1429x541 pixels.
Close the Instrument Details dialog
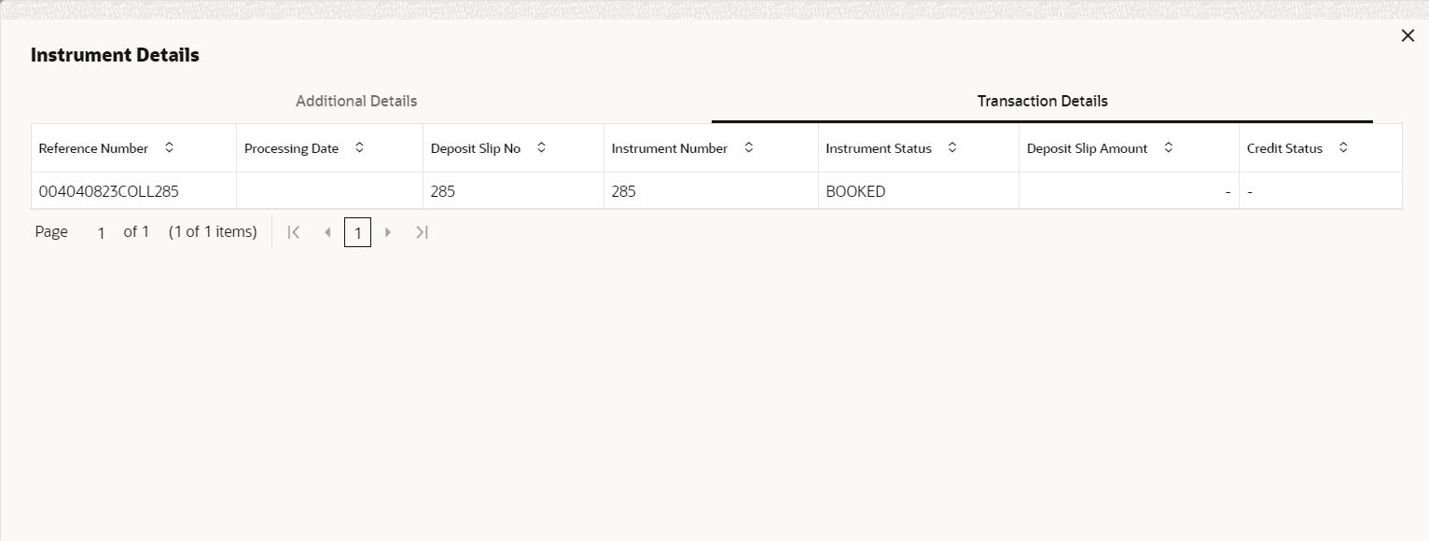[x=1408, y=35]
